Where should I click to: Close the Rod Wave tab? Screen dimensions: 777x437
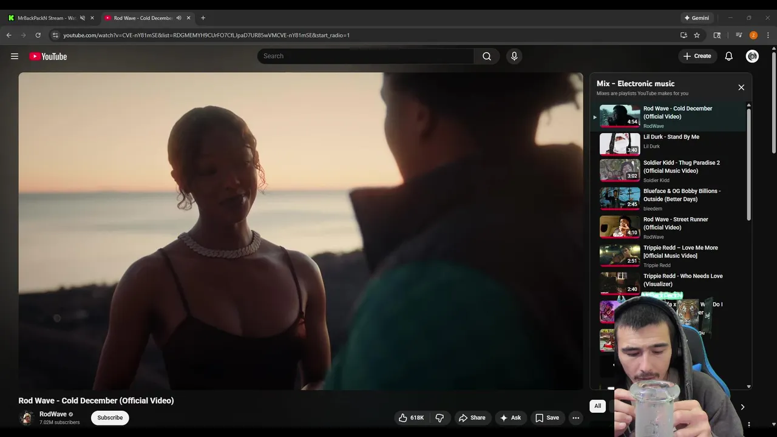click(189, 18)
